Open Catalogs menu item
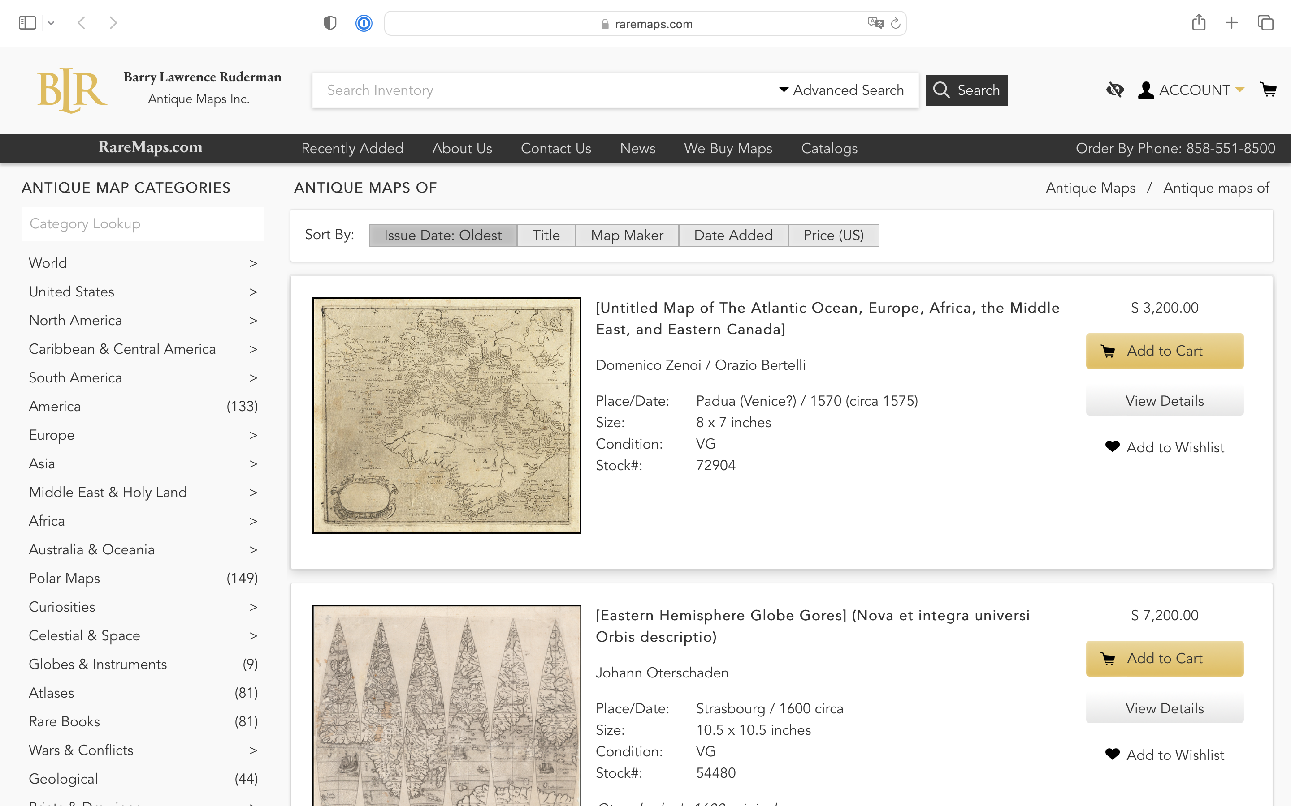The width and height of the screenshot is (1291, 806). click(829, 148)
